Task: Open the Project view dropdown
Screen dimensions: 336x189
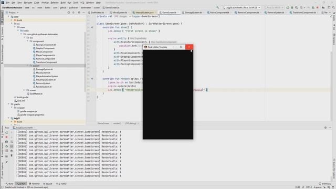Action: point(12,13)
